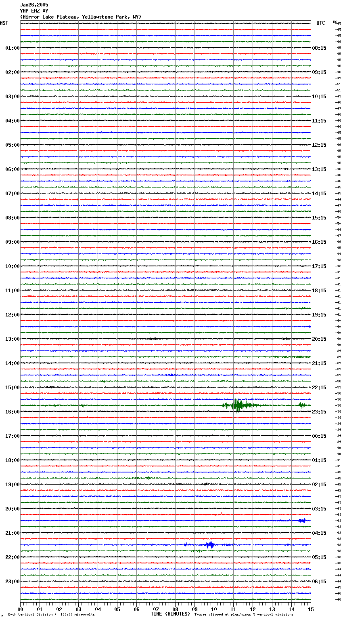Select the 07:00 MST time label
This screenshot has width=343, height=620.
point(13,194)
